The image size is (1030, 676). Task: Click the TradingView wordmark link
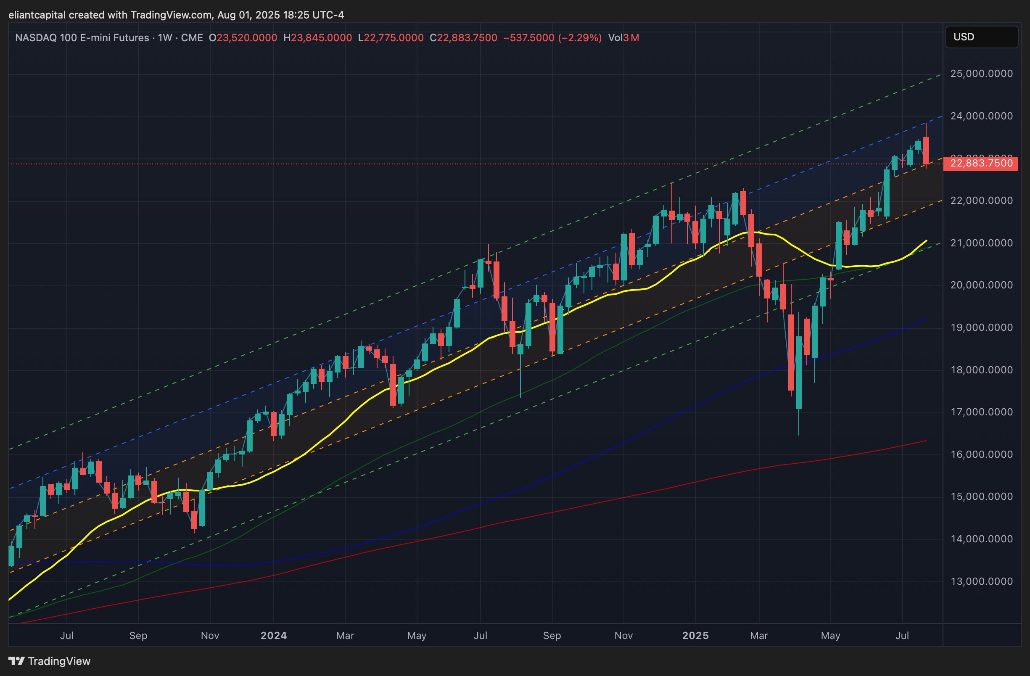(x=59, y=661)
